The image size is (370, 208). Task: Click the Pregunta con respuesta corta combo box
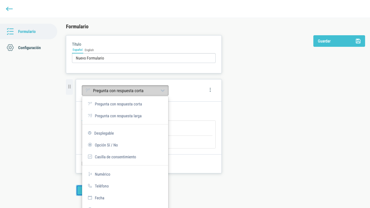point(125,90)
